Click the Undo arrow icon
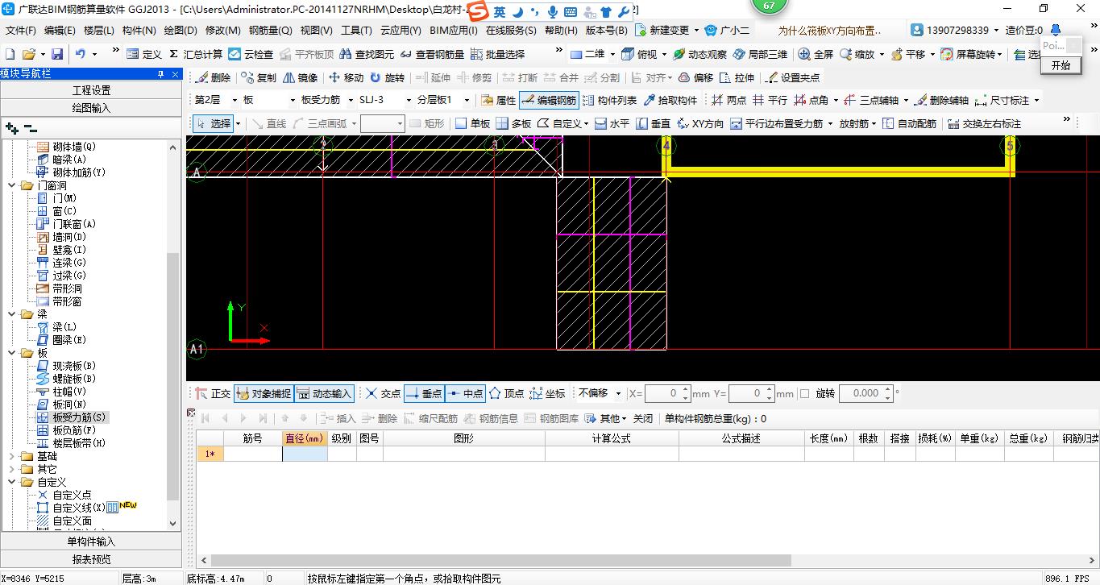 (x=81, y=54)
